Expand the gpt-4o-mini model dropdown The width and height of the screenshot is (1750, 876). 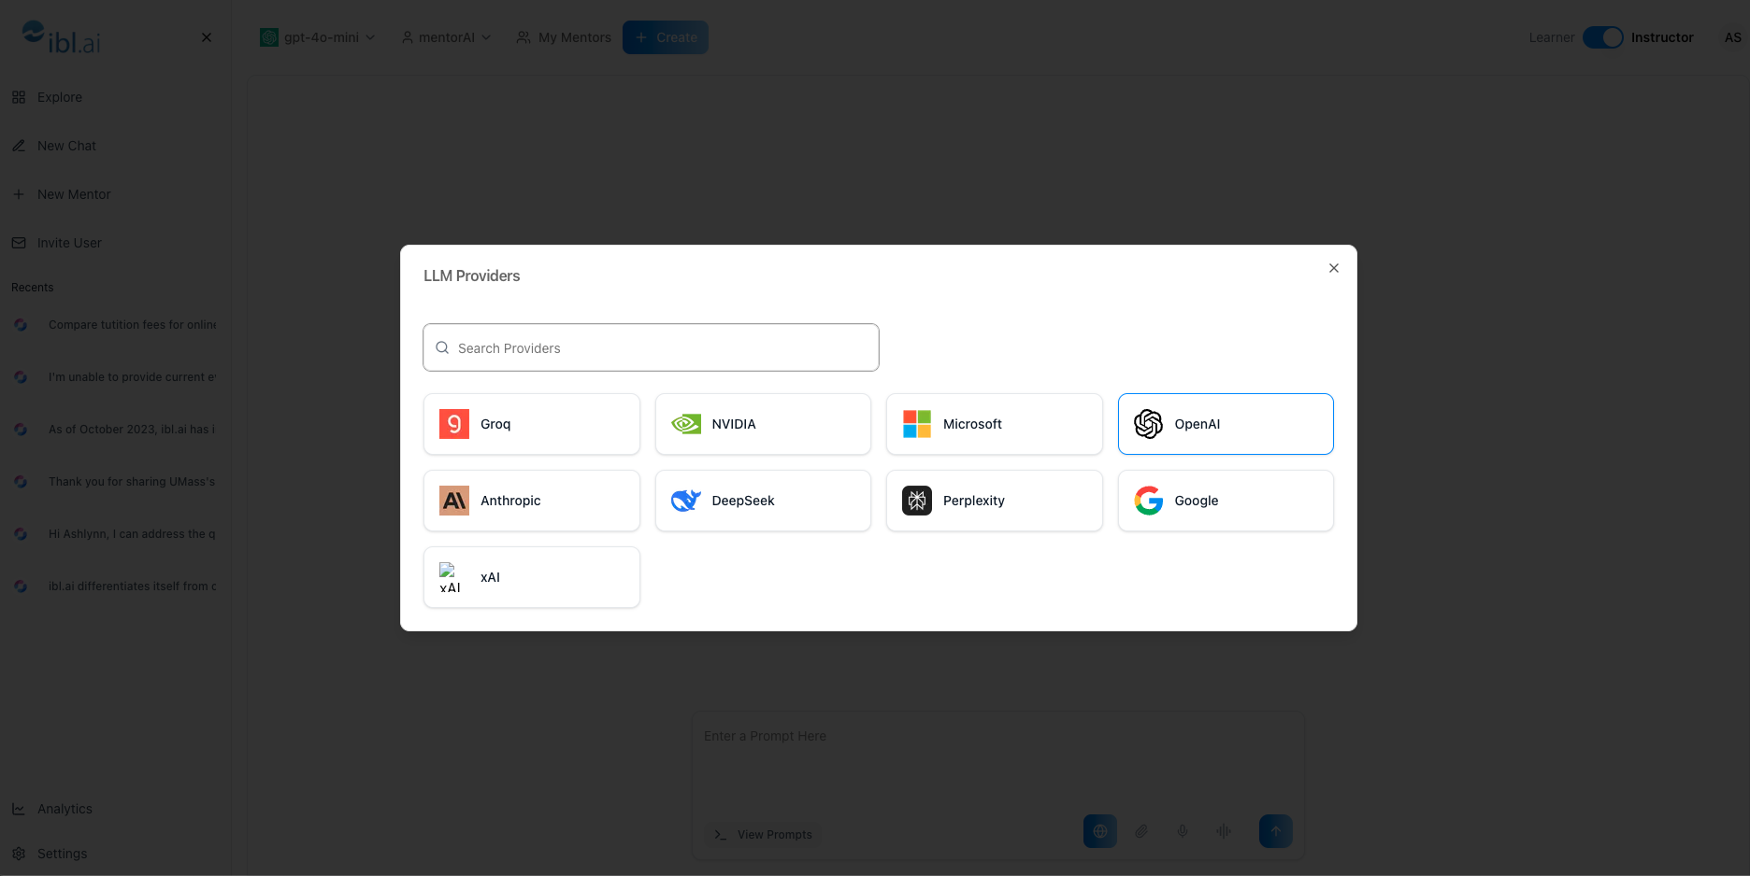click(x=318, y=37)
